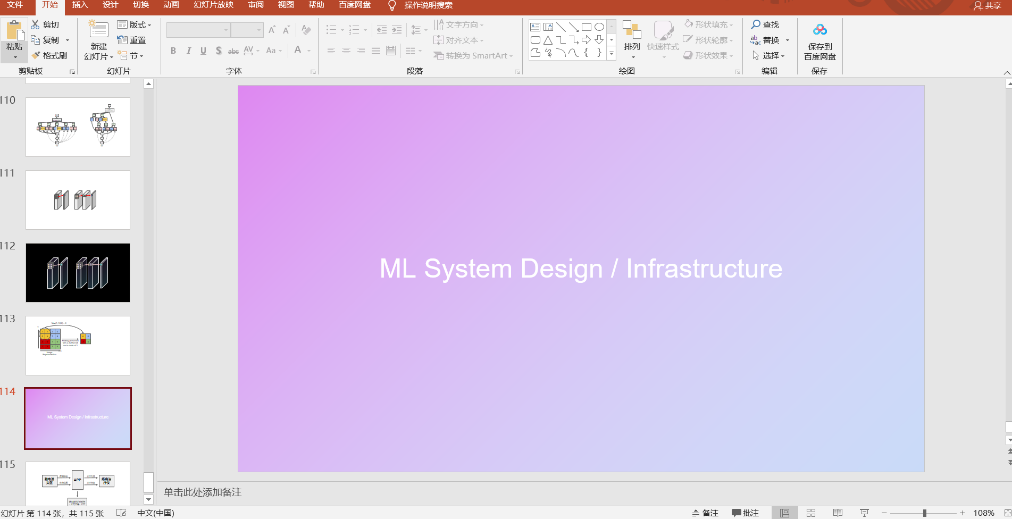The image size is (1012, 519).
Task: Toggle italic formatting
Action: [x=188, y=51]
